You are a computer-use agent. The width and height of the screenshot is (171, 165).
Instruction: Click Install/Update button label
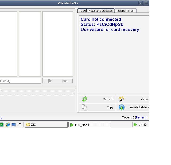pyautogui.click(x=139, y=108)
